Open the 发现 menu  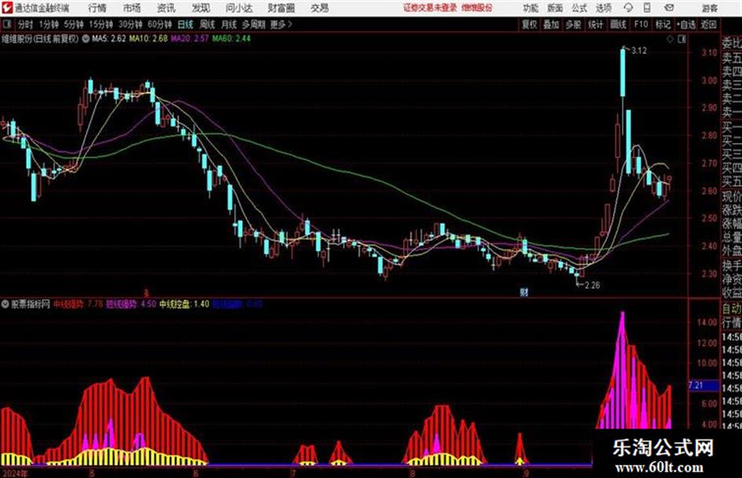(x=201, y=8)
